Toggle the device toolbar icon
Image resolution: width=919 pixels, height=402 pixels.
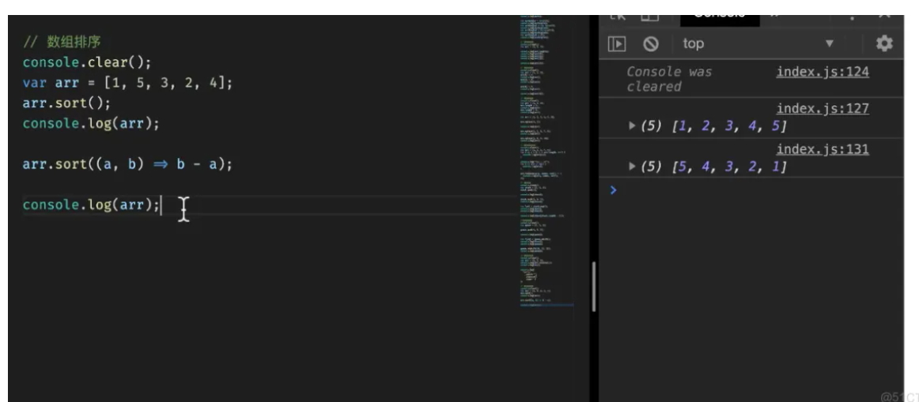coord(649,17)
